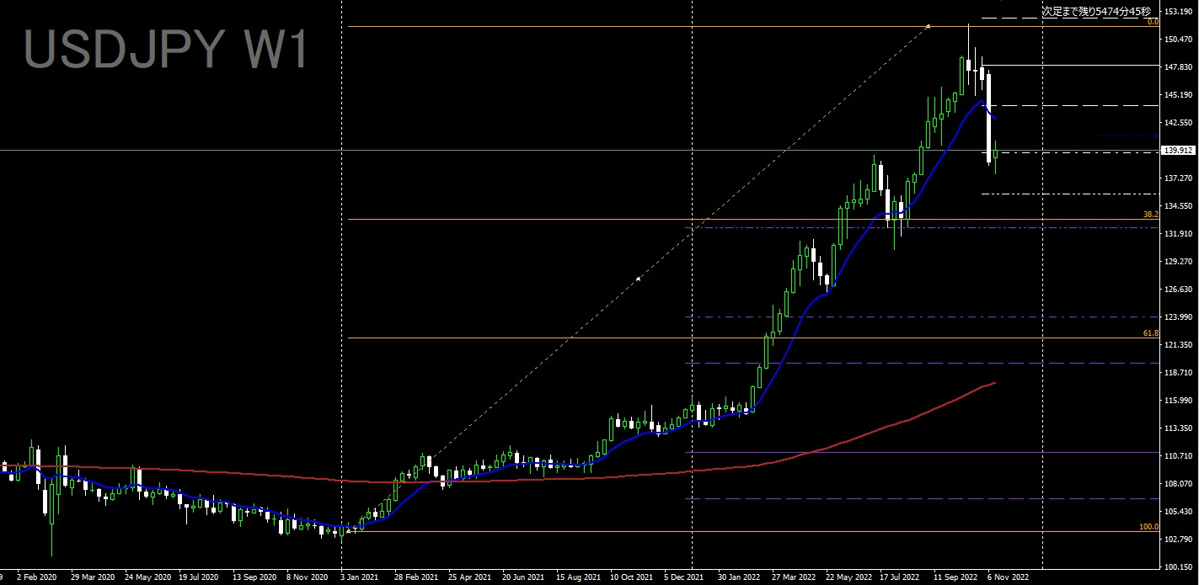Click the 134.550 price scale label
This screenshot has height=585, width=1199.
tap(1180, 206)
